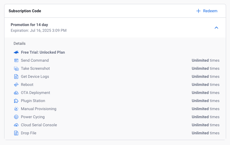Click the OTA Deployment label
The width and height of the screenshot is (230, 145).
point(35,93)
